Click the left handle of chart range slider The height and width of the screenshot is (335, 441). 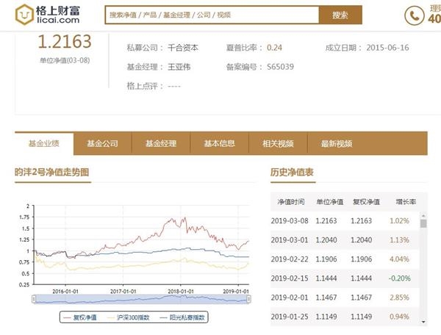(x=33, y=299)
